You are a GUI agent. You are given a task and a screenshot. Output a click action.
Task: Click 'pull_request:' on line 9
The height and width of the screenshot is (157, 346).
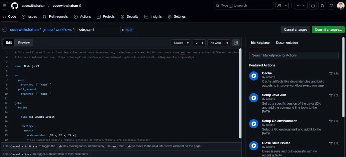tap(28, 89)
